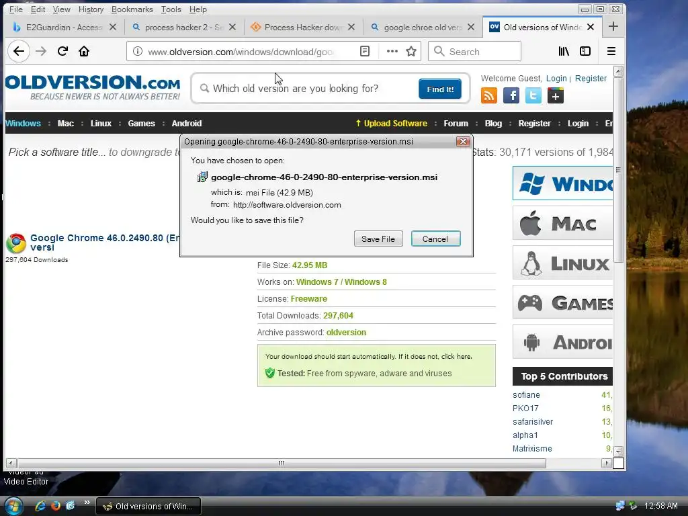Open page actions three-dot menu
The height and width of the screenshot is (516, 688).
(392, 51)
